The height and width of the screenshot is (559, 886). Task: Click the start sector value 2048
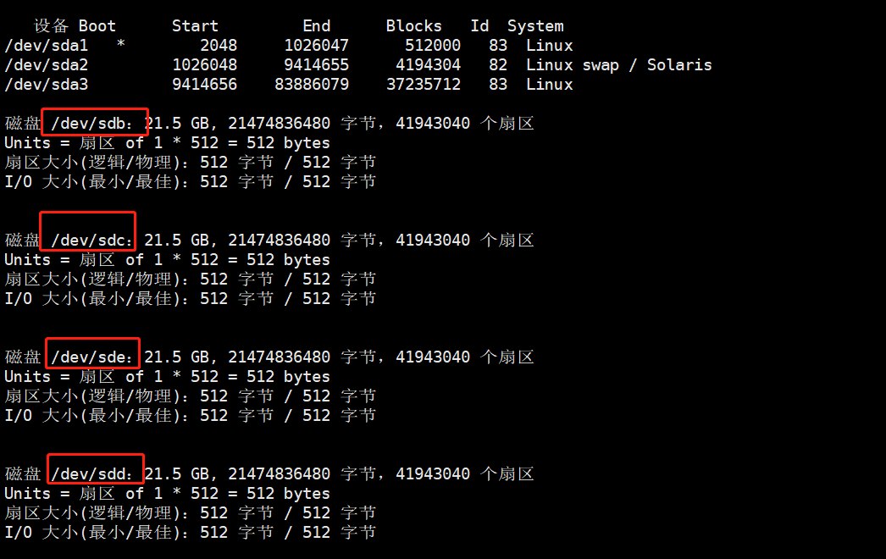pyautogui.click(x=219, y=46)
